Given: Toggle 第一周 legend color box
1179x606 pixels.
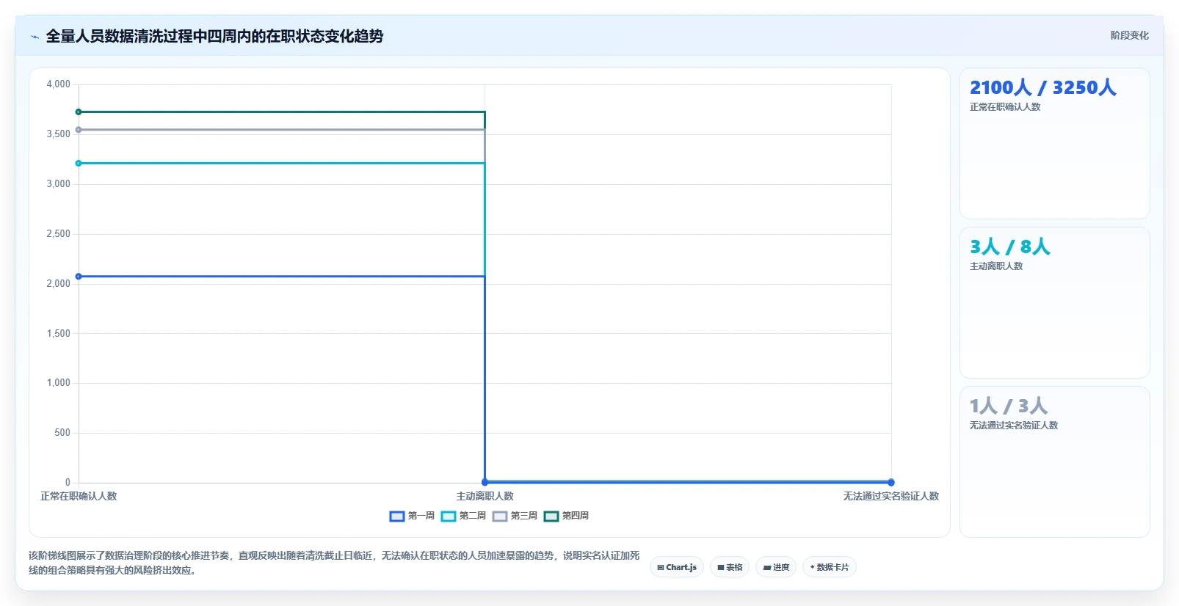Looking at the screenshot, I should coord(397,516).
